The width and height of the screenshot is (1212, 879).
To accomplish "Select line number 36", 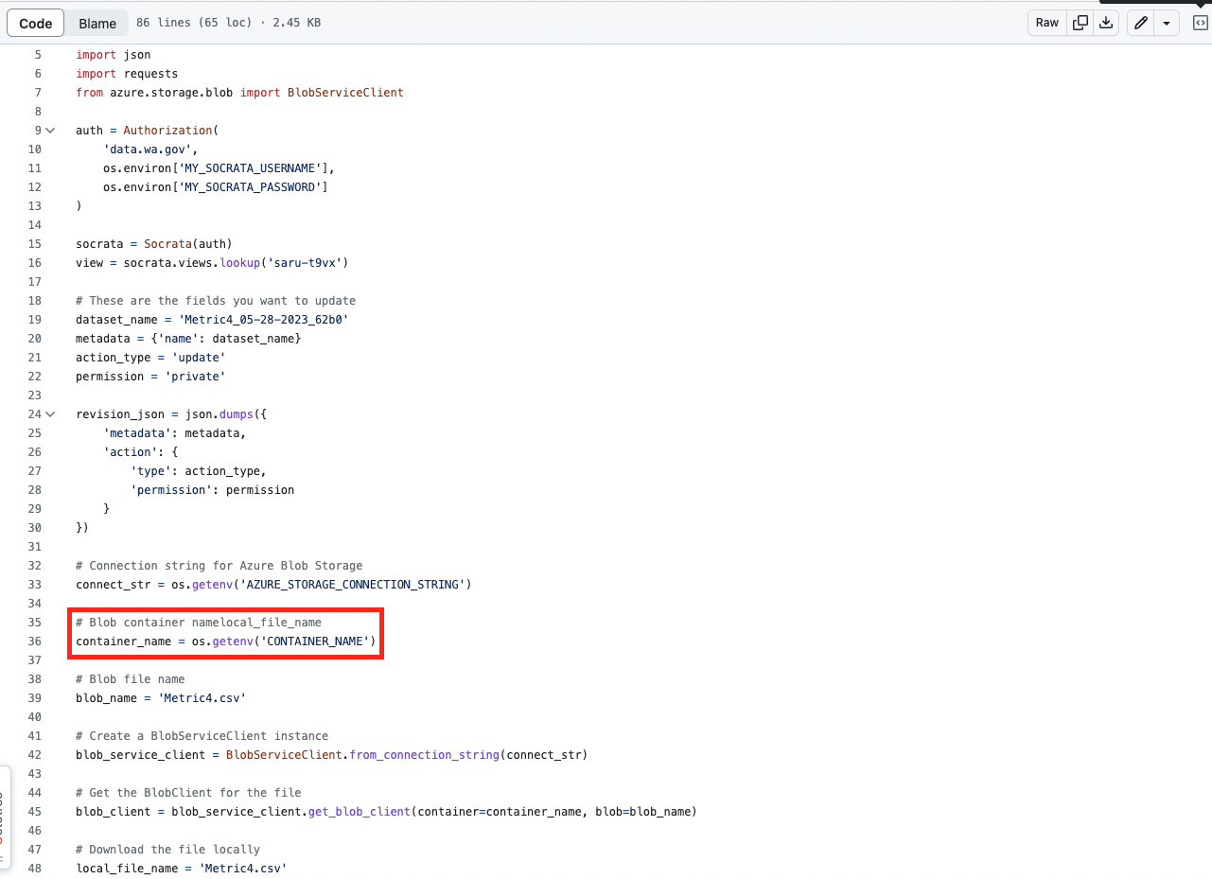I will pyautogui.click(x=35, y=642).
